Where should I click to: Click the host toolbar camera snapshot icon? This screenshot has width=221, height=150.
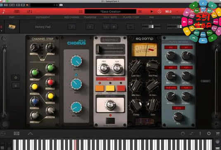pyautogui.click(x=61, y=5)
